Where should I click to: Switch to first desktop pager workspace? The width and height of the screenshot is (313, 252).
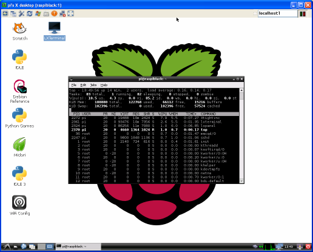[x=41, y=247]
